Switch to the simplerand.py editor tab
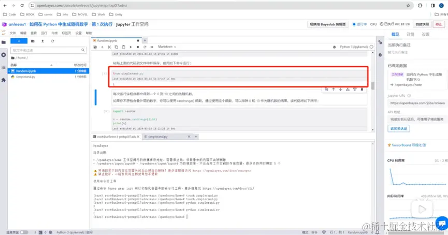The height and width of the screenshot is (235, 448). click(x=167, y=137)
